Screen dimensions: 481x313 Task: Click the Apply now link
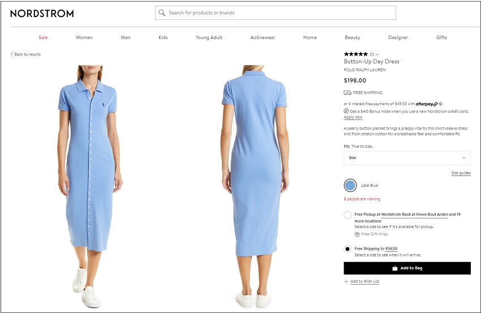pos(353,117)
